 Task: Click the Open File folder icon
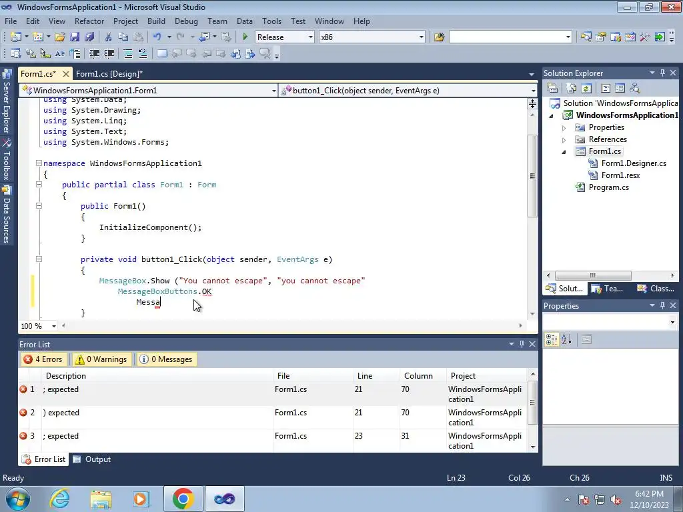pos(59,37)
